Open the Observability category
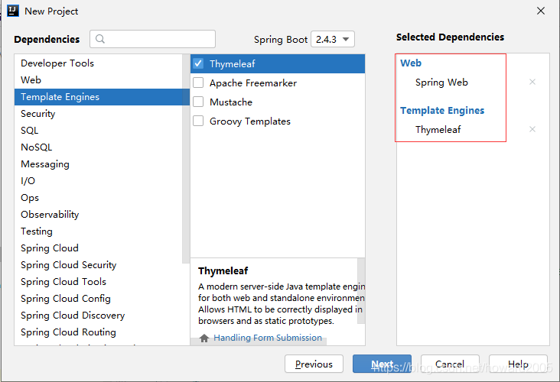Screen dimensions: 560x382 point(98,215)
